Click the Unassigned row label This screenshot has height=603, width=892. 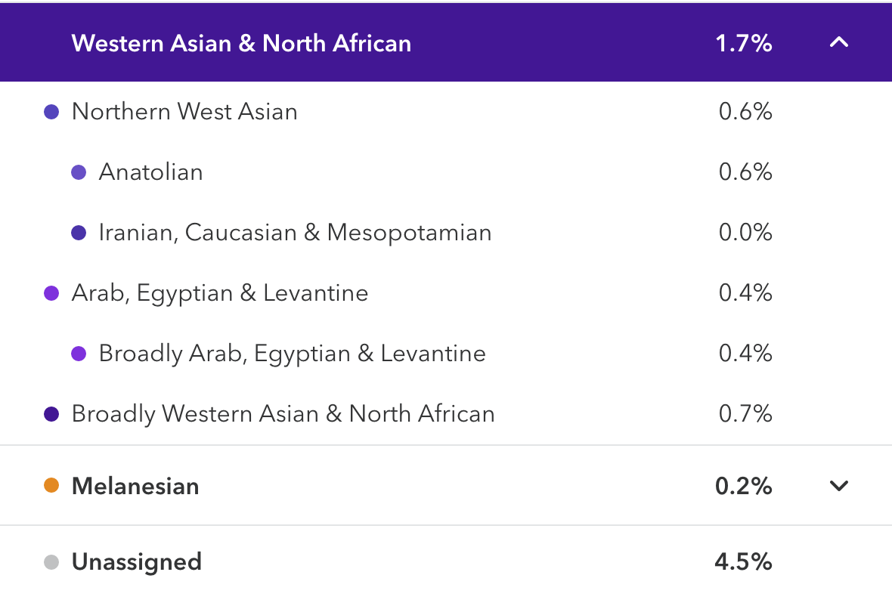[x=137, y=562]
